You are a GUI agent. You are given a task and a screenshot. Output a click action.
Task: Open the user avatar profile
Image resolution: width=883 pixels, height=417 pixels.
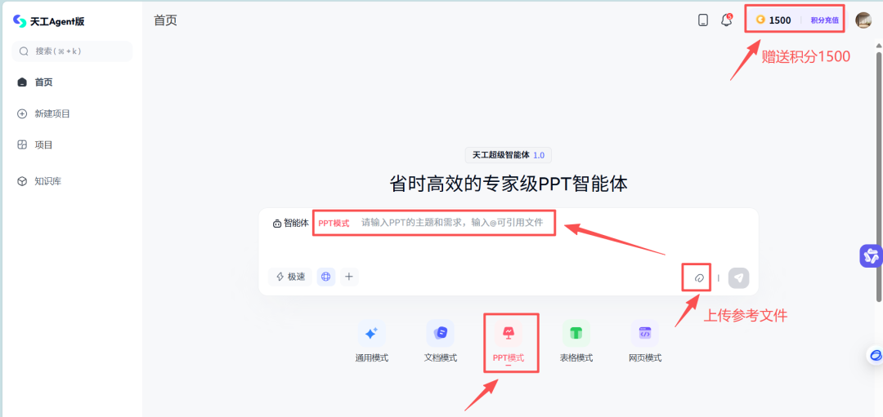pos(863,20)
